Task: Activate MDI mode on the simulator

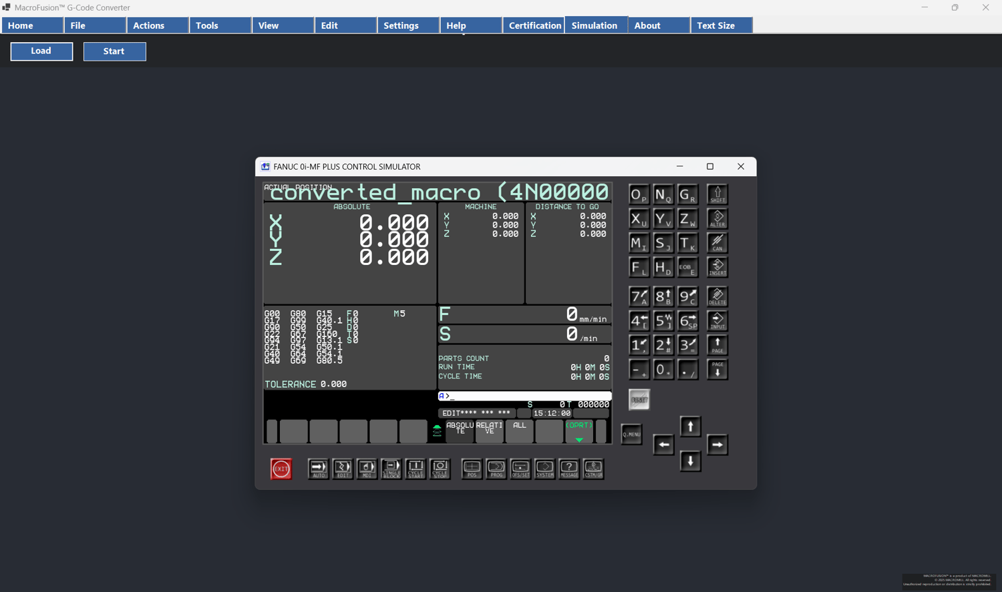Action: (367, 469)
